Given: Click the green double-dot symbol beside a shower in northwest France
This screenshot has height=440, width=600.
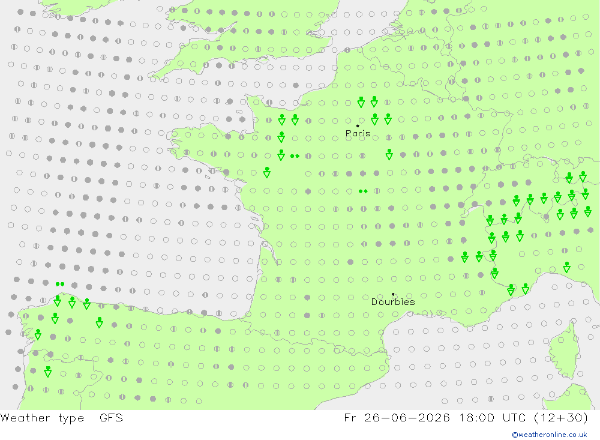Looking at the screenshot, I should click(295, 156).
